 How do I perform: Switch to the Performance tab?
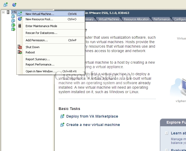tap(161, 19)
